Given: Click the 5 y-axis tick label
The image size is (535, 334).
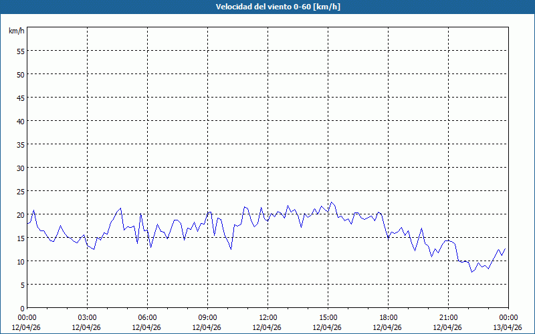Looking at the screenshot, I should click(x=22, y=285).
